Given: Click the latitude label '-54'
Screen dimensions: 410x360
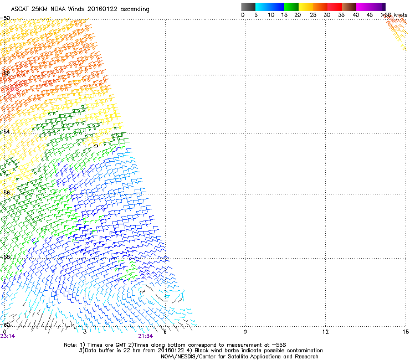Looking at the screenshot, I should [x=5, y=131].
